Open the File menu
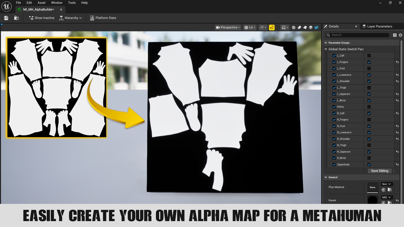Viewport: 404px width, 227px height. (x=19, y=3)
